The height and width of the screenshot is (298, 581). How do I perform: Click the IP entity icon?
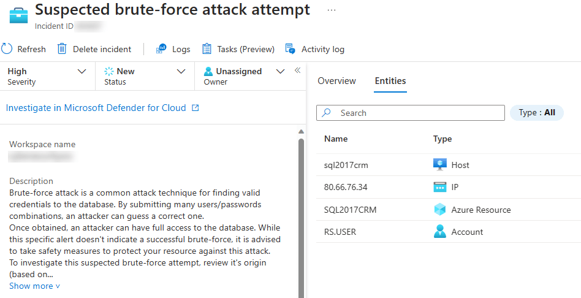tap(440, 187)
